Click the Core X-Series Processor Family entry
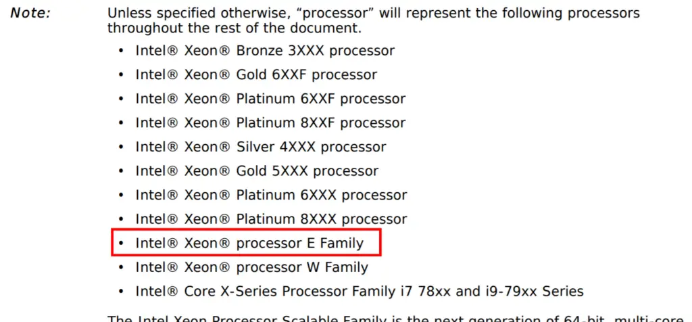692x322 pixels. click(x=360, y=292)
